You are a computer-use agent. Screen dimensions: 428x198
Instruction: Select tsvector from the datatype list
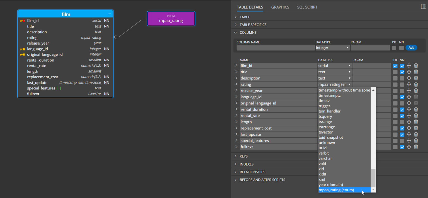tap(325, 132)
